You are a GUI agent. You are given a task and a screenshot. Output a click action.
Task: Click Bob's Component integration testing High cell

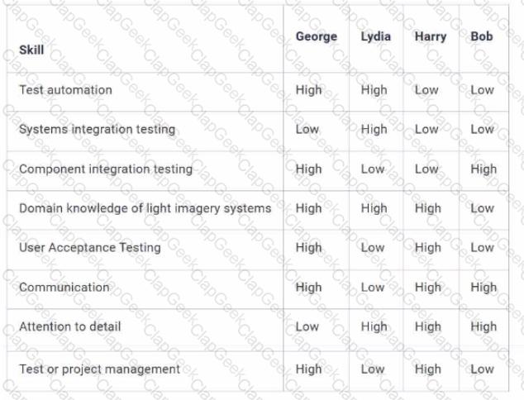[484, 169]
